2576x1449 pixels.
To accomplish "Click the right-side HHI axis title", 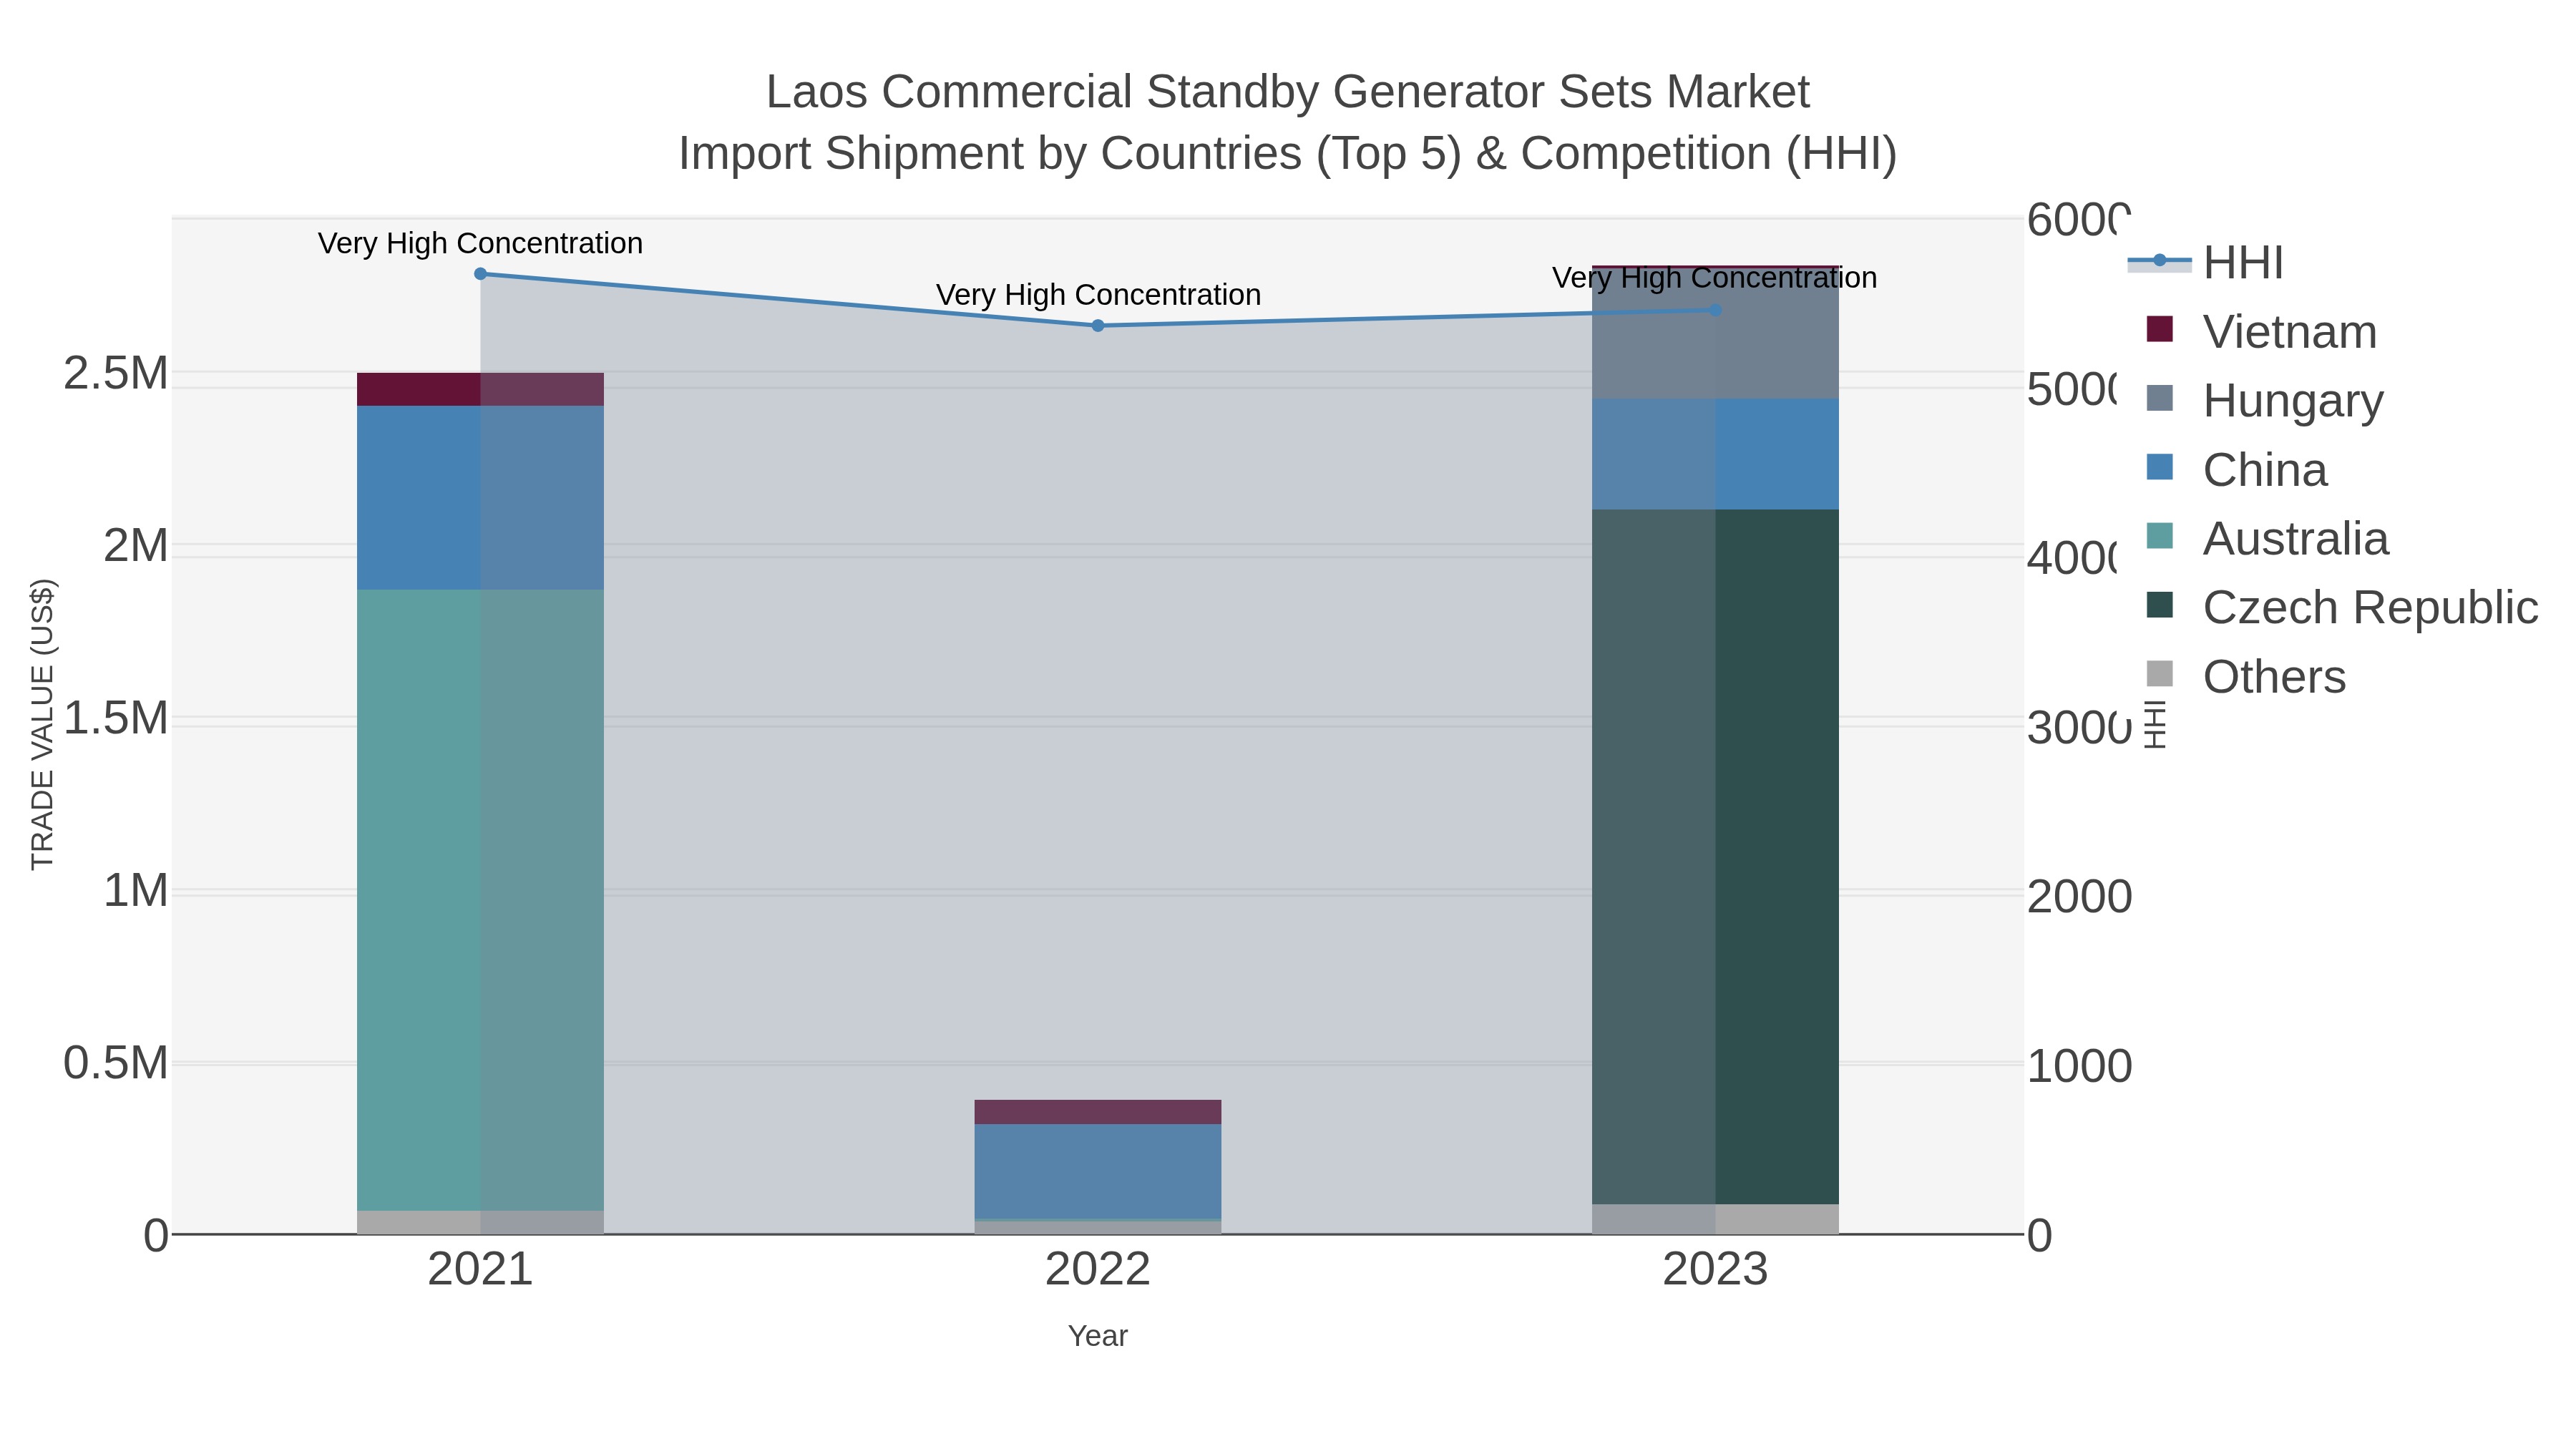I will 2155,725.
